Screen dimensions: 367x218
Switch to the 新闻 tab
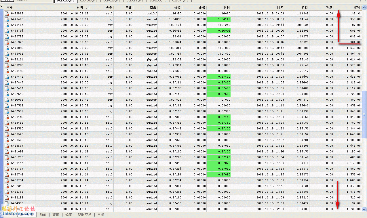click(43, 215)
